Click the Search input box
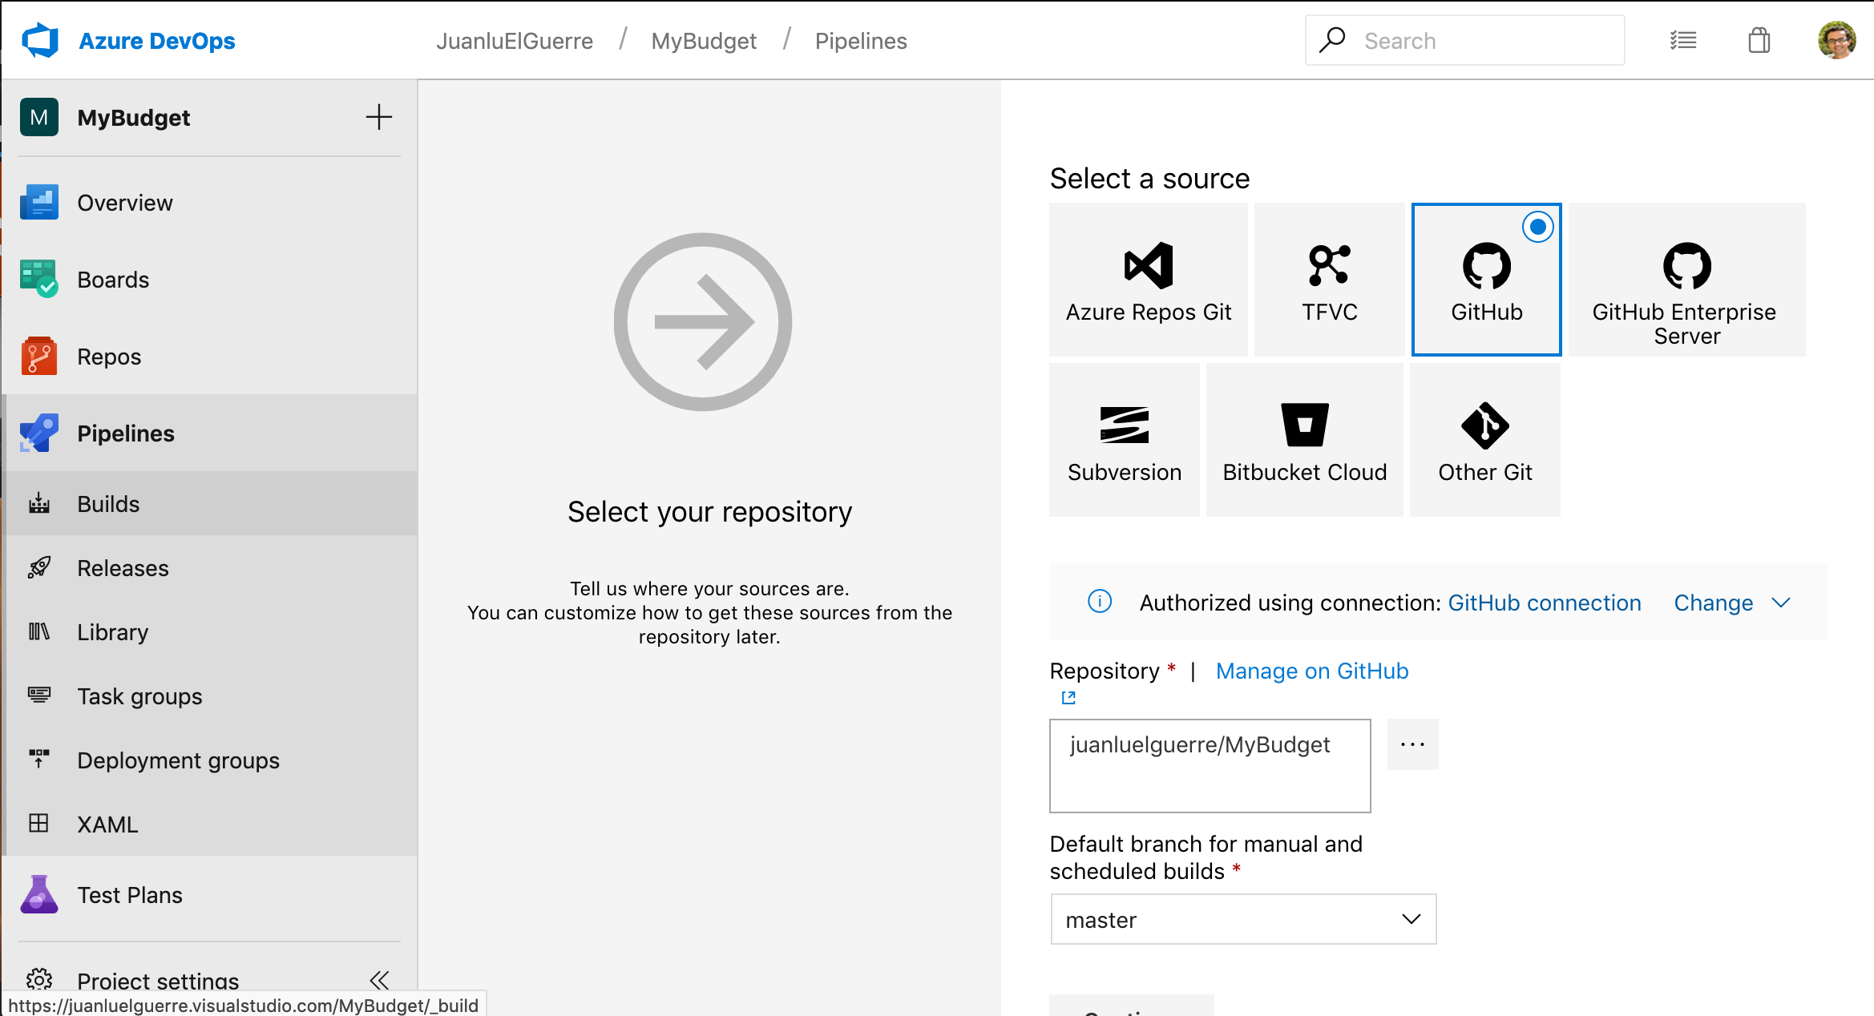 click(x=1465, y=40)
